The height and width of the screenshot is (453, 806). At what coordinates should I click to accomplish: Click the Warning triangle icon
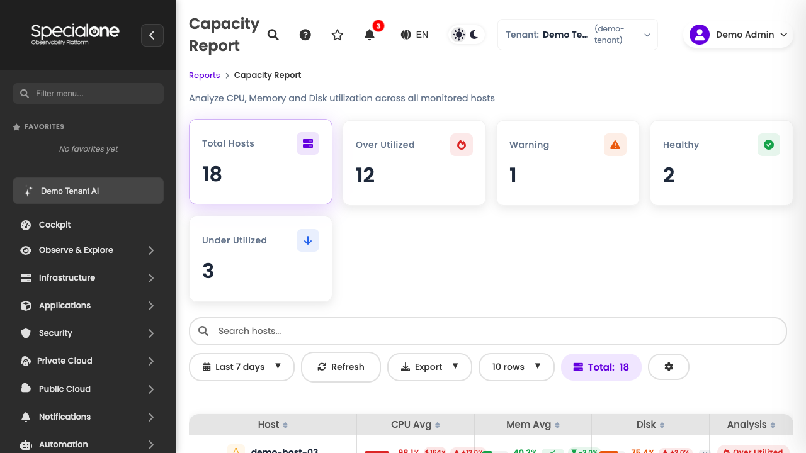click(615, 145)
